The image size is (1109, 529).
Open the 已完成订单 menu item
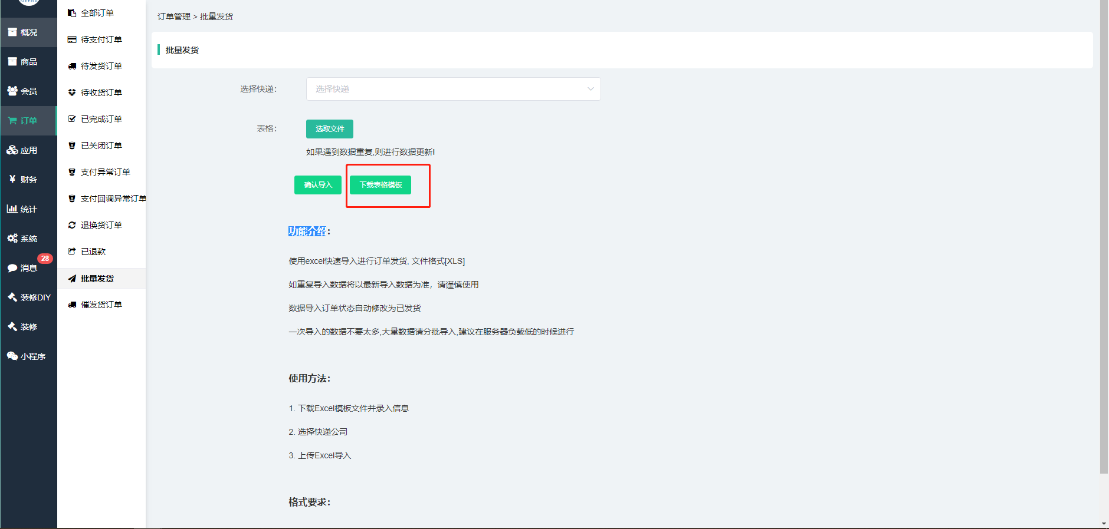pyautogui.click(x=101, y=119)
